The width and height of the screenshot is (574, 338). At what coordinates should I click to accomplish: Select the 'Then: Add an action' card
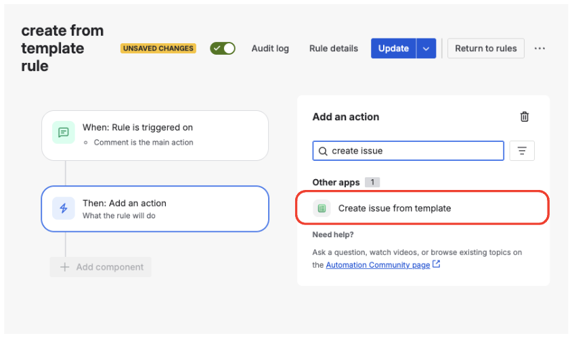155,209
